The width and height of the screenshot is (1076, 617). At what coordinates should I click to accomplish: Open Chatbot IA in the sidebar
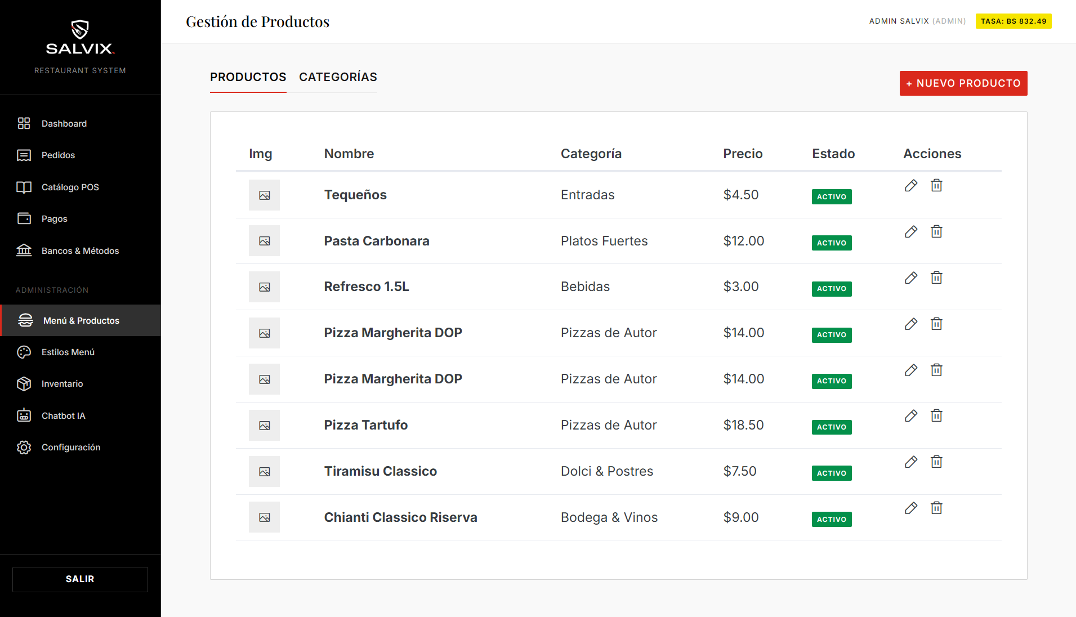(80, 415)
